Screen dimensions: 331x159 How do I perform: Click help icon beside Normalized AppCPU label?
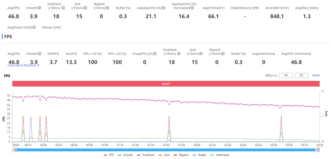coord(192,8)
